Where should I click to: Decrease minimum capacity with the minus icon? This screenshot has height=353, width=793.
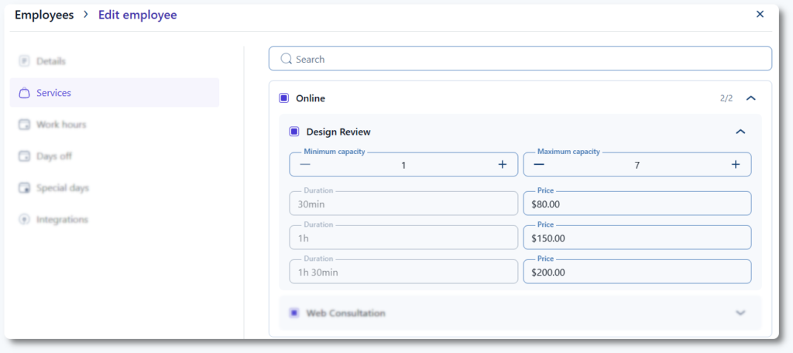pyautogui.click(x=305, y=164)
